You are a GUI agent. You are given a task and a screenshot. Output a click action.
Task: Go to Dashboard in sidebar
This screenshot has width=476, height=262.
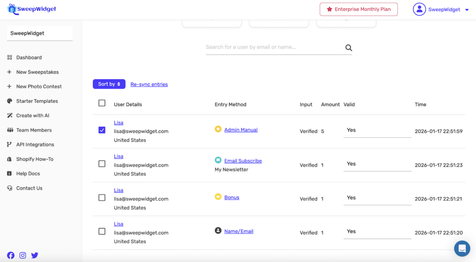pos(29,58)
